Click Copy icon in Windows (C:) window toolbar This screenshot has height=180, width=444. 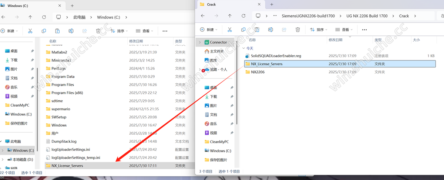pyautogui.click(x=44, y=31)
